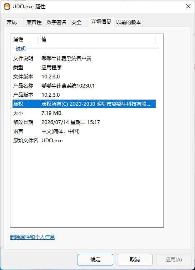Click the 版权所有(C) 2020-2030 copyright value
Image resolution: width=195 pixels, height=270 pixels.
96,104
